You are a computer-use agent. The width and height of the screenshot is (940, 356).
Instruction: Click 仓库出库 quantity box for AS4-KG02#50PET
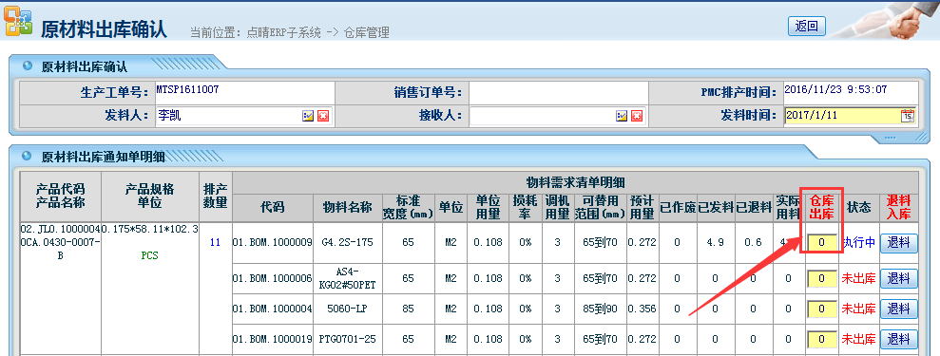click(x=822, y=278)
